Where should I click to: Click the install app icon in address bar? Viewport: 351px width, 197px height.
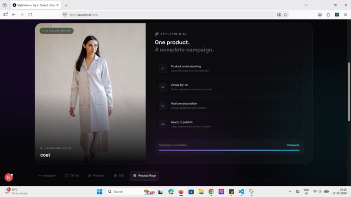click(x=279, y=15)
